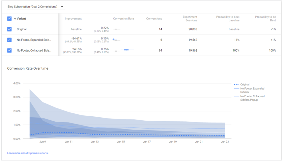Viewport: 285px width, 163px height.
Task: Click the Probability to be Best header
Action: tap(265, 18)
